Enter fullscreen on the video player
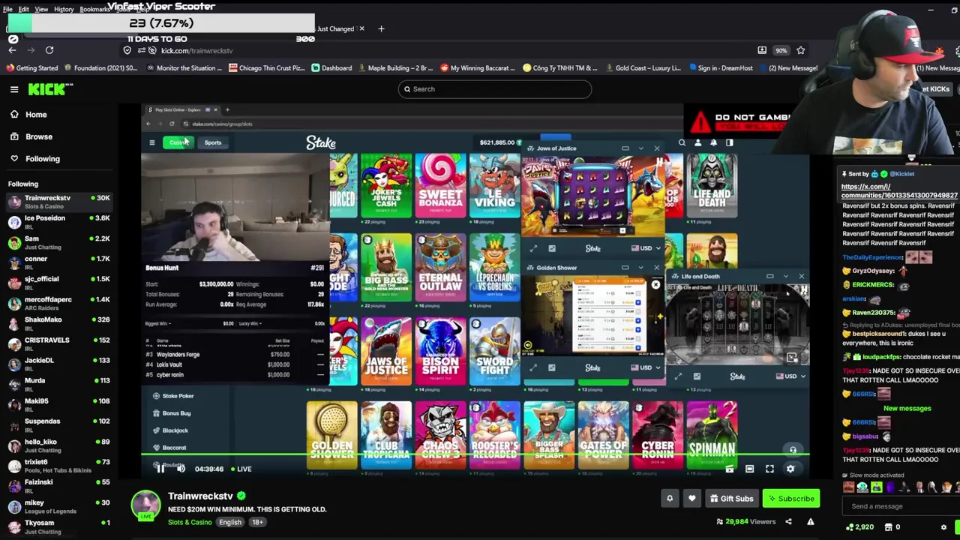The height and width of the screenshot is (540, 960). (769, 469)
